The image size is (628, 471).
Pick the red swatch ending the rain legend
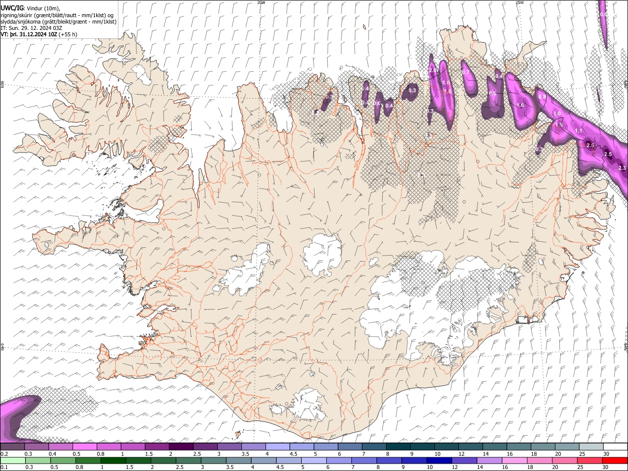(615, 461)
